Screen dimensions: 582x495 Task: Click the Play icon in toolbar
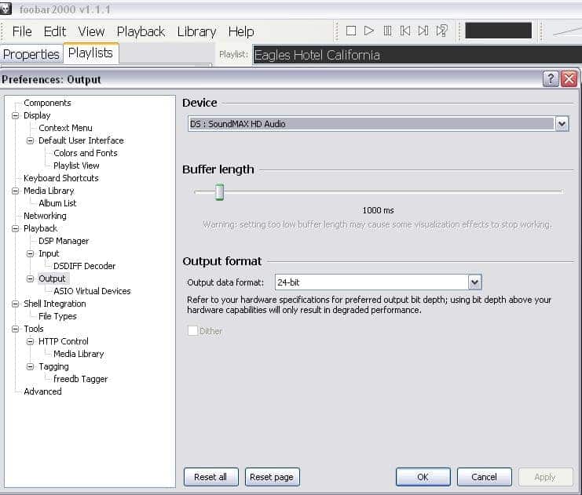pyautogui.click(x=368, y=31)
